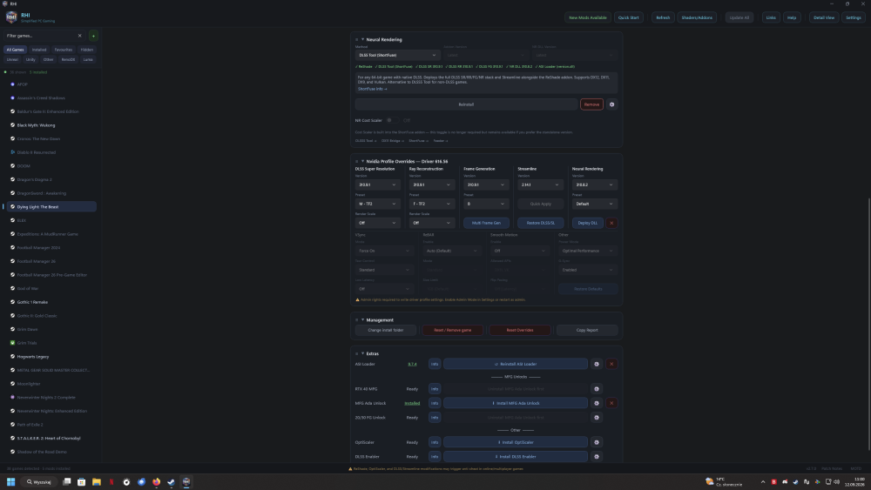Screen dimensions: 871x490
Task: Open gear settings for DLSS Enabler
Action: [x=597, y=457]
